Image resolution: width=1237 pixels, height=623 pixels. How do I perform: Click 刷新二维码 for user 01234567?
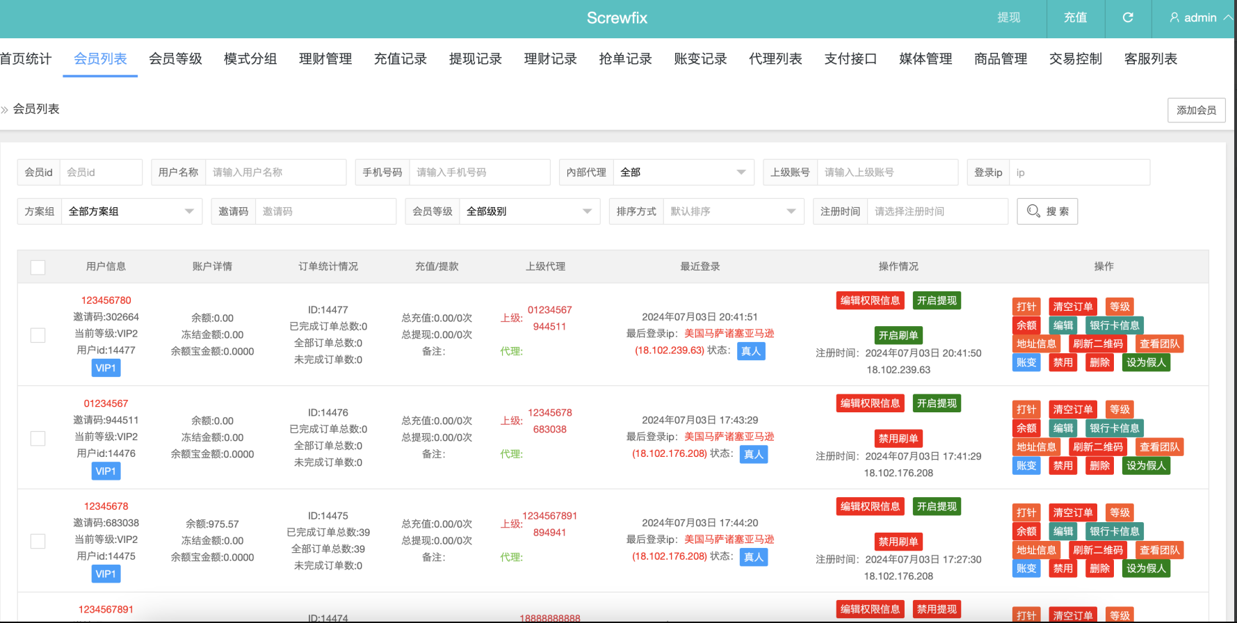(1098, 447)
